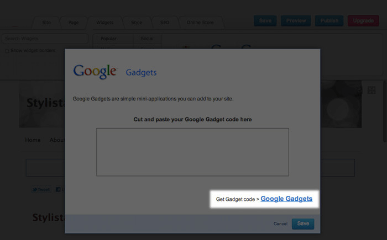Click the top toolbar Save button

click(x=265, y=21)
